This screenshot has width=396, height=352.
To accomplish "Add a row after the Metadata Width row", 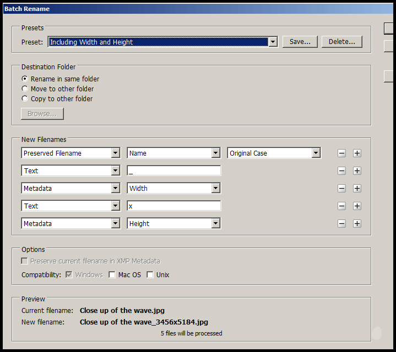I will 357,189.
